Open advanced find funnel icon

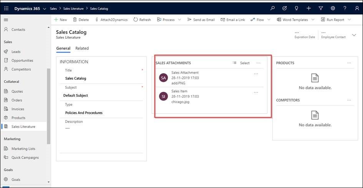pyautogui.click(x=321, y=8)
